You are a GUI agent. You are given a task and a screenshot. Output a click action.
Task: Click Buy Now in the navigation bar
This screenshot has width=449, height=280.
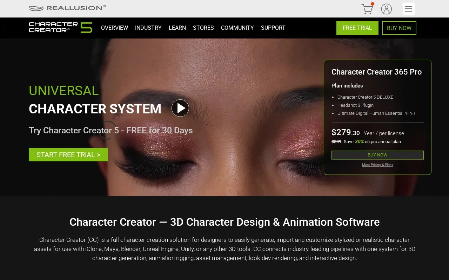click(399, 28)
